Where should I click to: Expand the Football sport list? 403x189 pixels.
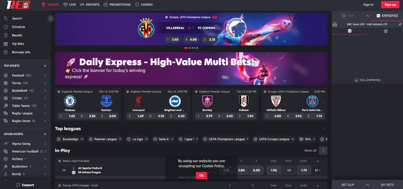point(45,75)
